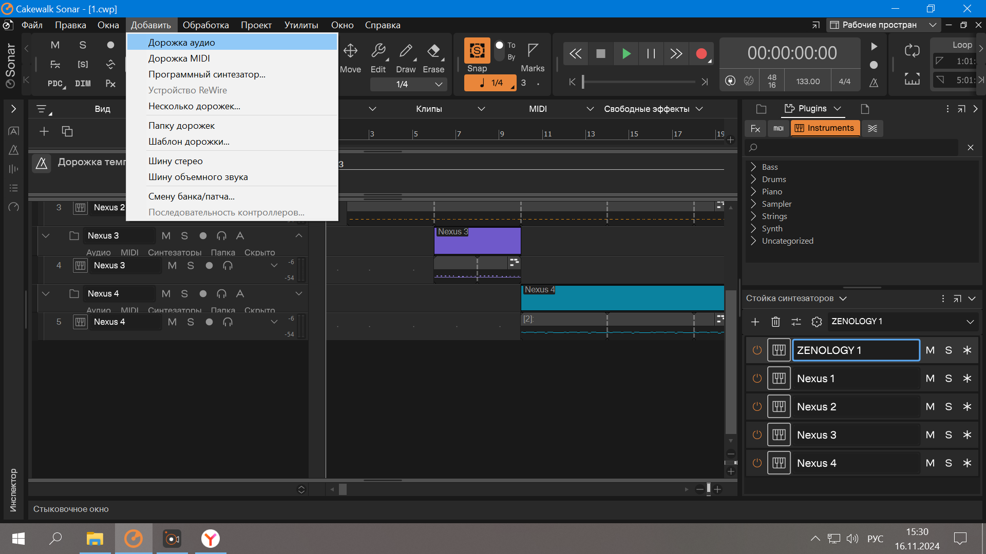Select the teal Nexus 4 clip

coord(622,298)
